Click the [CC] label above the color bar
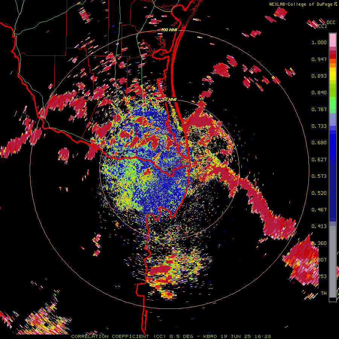 pos(322,26)
